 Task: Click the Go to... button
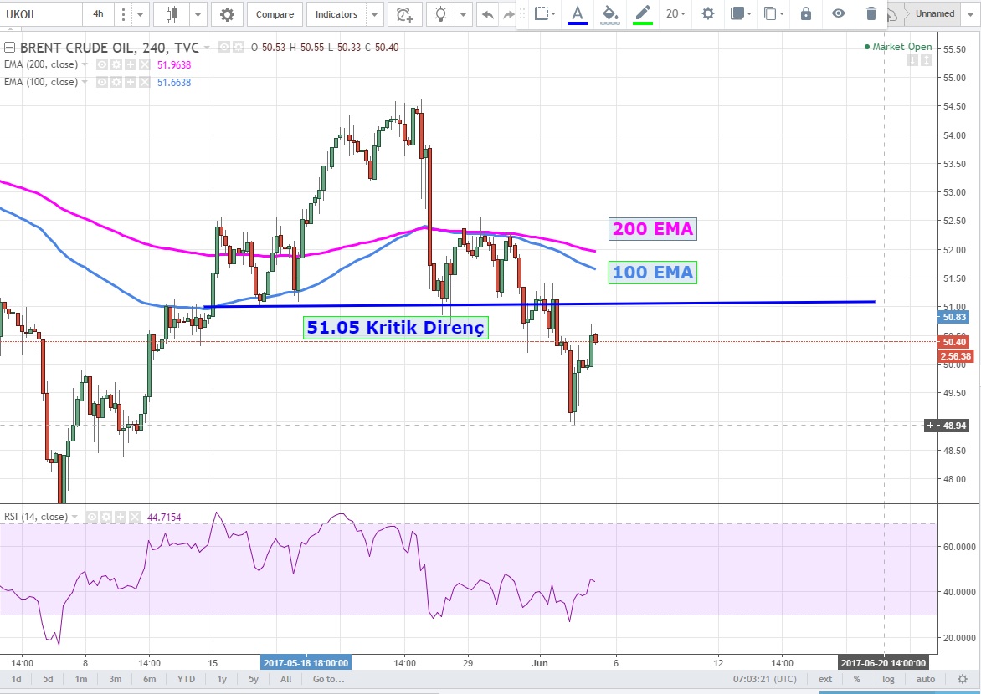point(329,679)
